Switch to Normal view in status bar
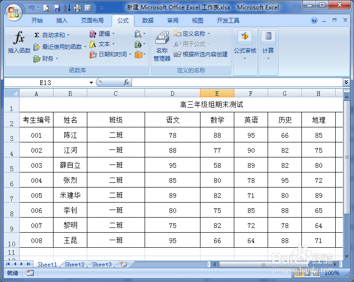This screenshot has width=354, height=282. pyautogui.click(x=299, y=273)
